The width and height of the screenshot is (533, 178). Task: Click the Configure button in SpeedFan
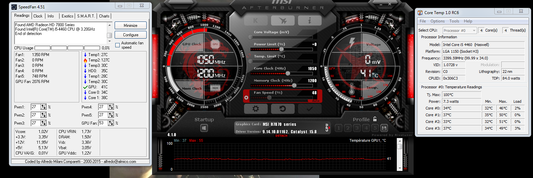coord(130,35)
